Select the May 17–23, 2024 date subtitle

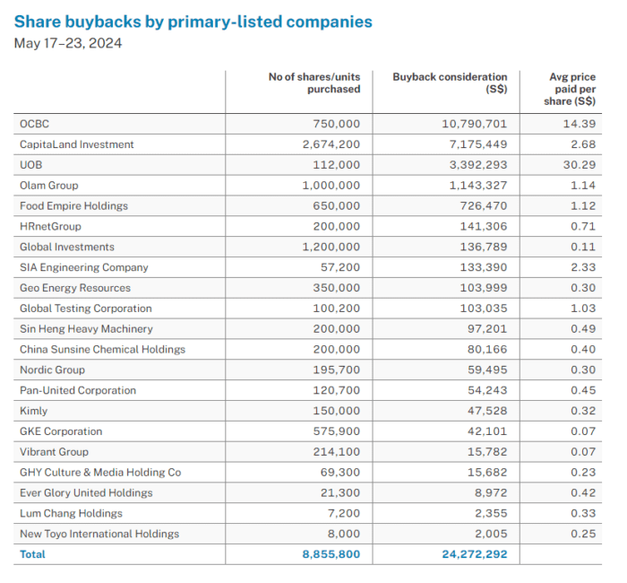[68, 43]
